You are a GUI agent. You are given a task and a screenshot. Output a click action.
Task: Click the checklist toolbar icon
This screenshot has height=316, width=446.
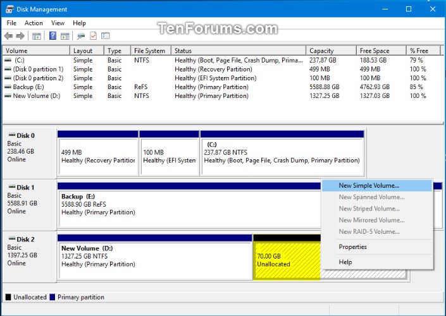106,36
